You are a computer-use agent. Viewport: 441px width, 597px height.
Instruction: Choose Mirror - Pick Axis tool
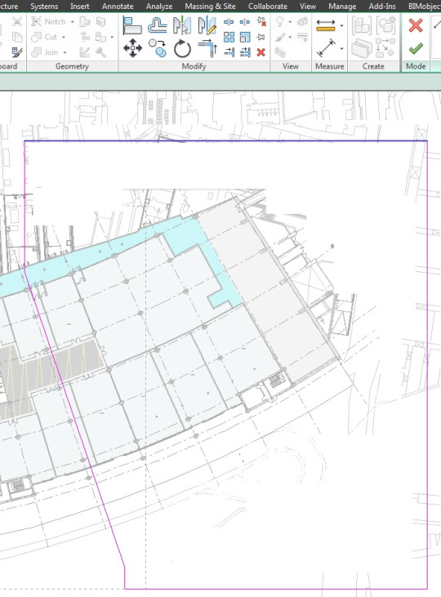pos(182,25)
